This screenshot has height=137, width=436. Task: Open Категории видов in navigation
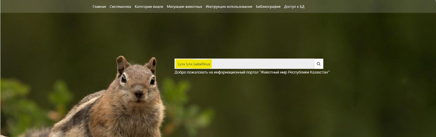[149, 6]
